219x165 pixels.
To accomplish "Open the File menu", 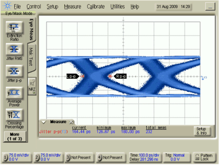I will (17, 7).
